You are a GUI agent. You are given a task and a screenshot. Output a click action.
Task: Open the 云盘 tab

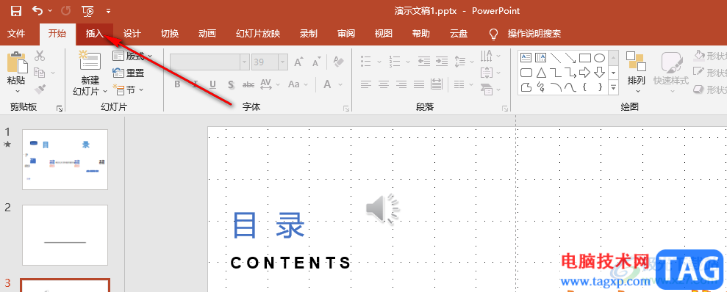coord(459,33)
